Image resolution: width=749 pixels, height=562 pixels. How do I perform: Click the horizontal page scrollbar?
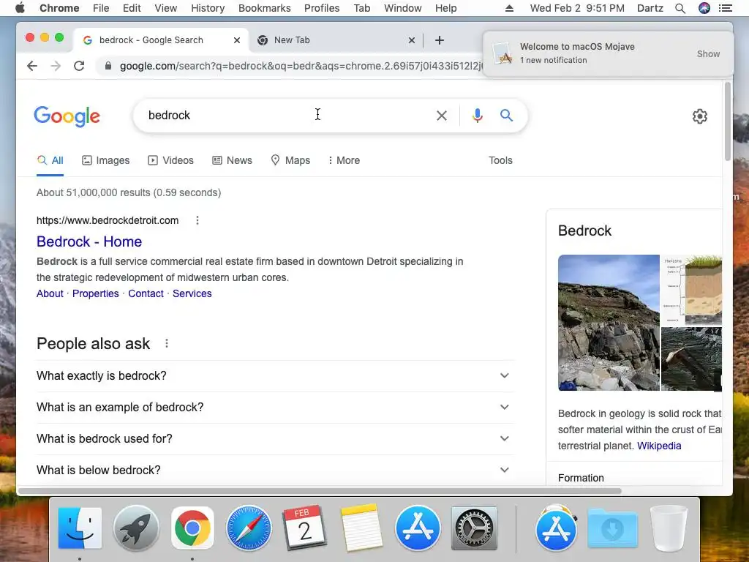coord(320,491)
